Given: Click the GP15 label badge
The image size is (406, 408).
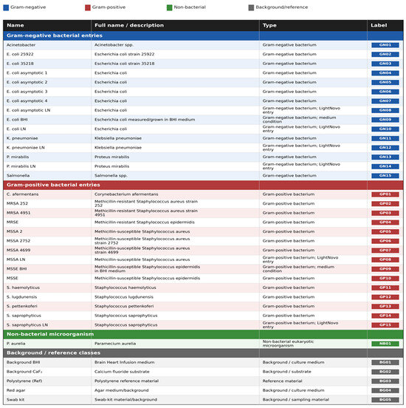Looking at the screenshot, I should click(385, 325).
